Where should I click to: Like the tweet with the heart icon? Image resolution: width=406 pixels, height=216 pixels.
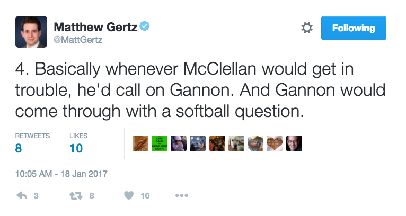pos(129,195)
